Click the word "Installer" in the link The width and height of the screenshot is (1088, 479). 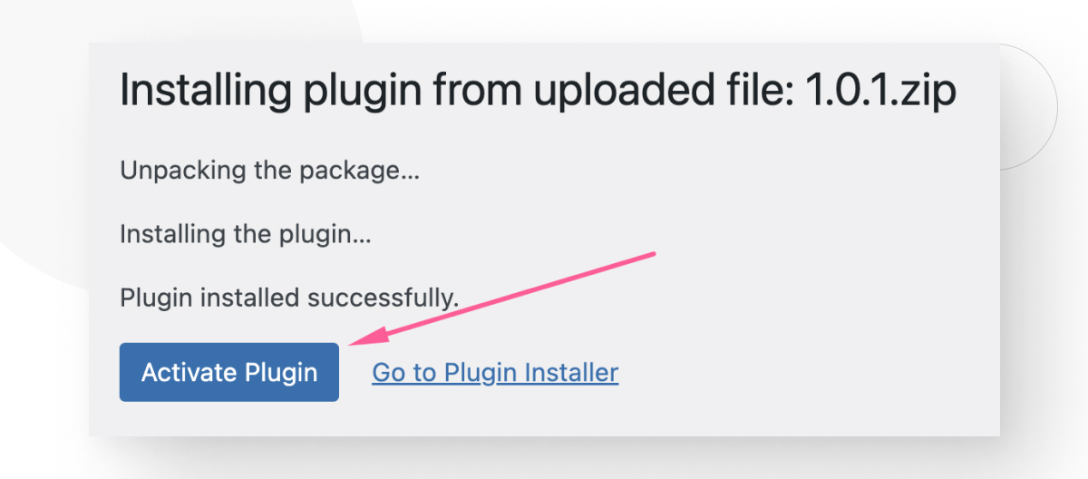(x=575, y=372)
